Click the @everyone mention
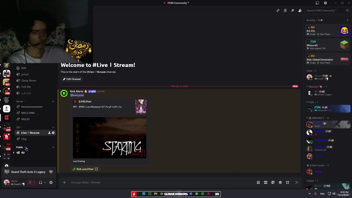The width and height of the screenshot is (352, 198). point(77,95)
